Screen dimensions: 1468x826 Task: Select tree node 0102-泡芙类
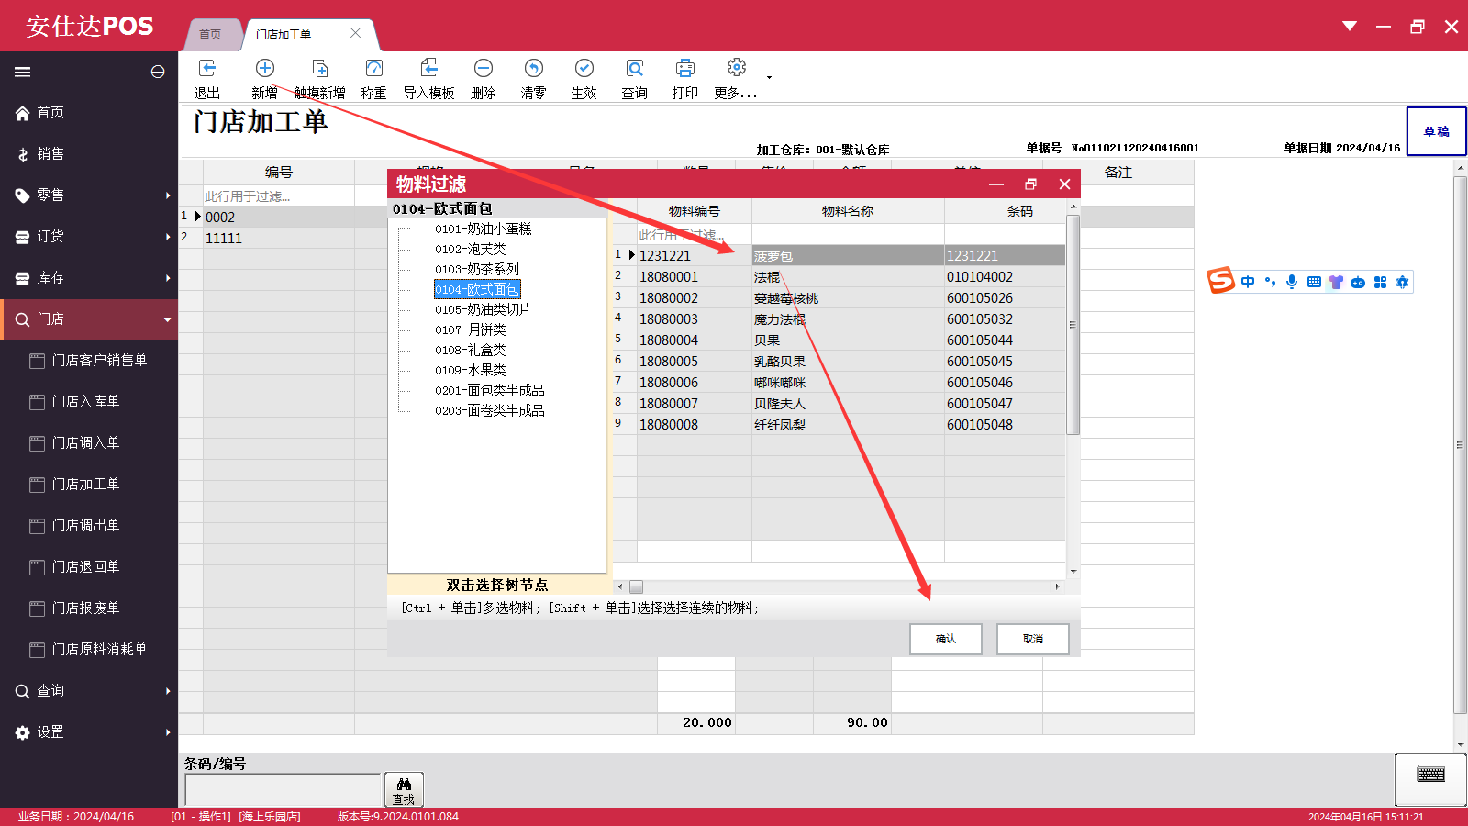(471, 250)
